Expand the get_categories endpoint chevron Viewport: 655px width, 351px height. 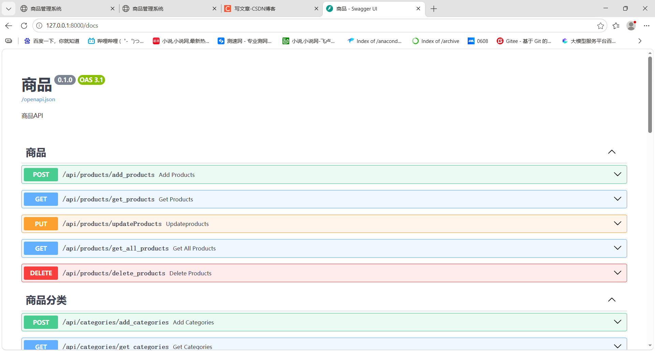[617, 346]
